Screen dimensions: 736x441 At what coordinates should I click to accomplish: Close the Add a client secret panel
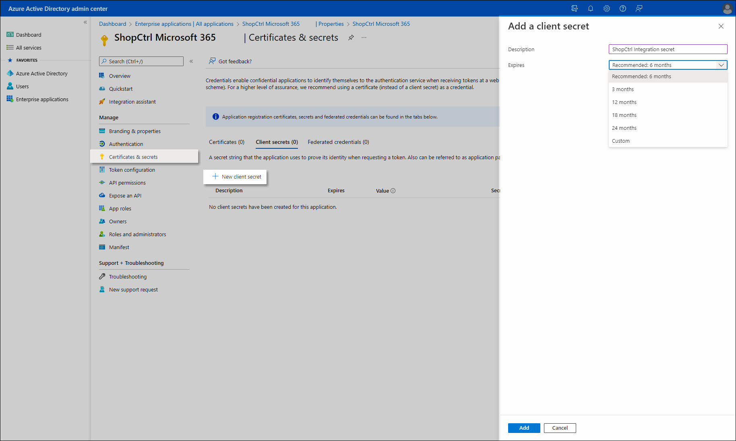point(721,26)
